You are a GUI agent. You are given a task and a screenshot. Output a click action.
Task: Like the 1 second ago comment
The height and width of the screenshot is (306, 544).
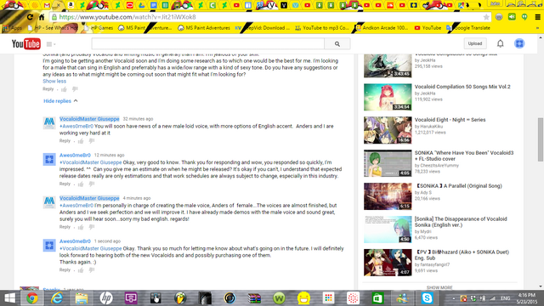81,270
